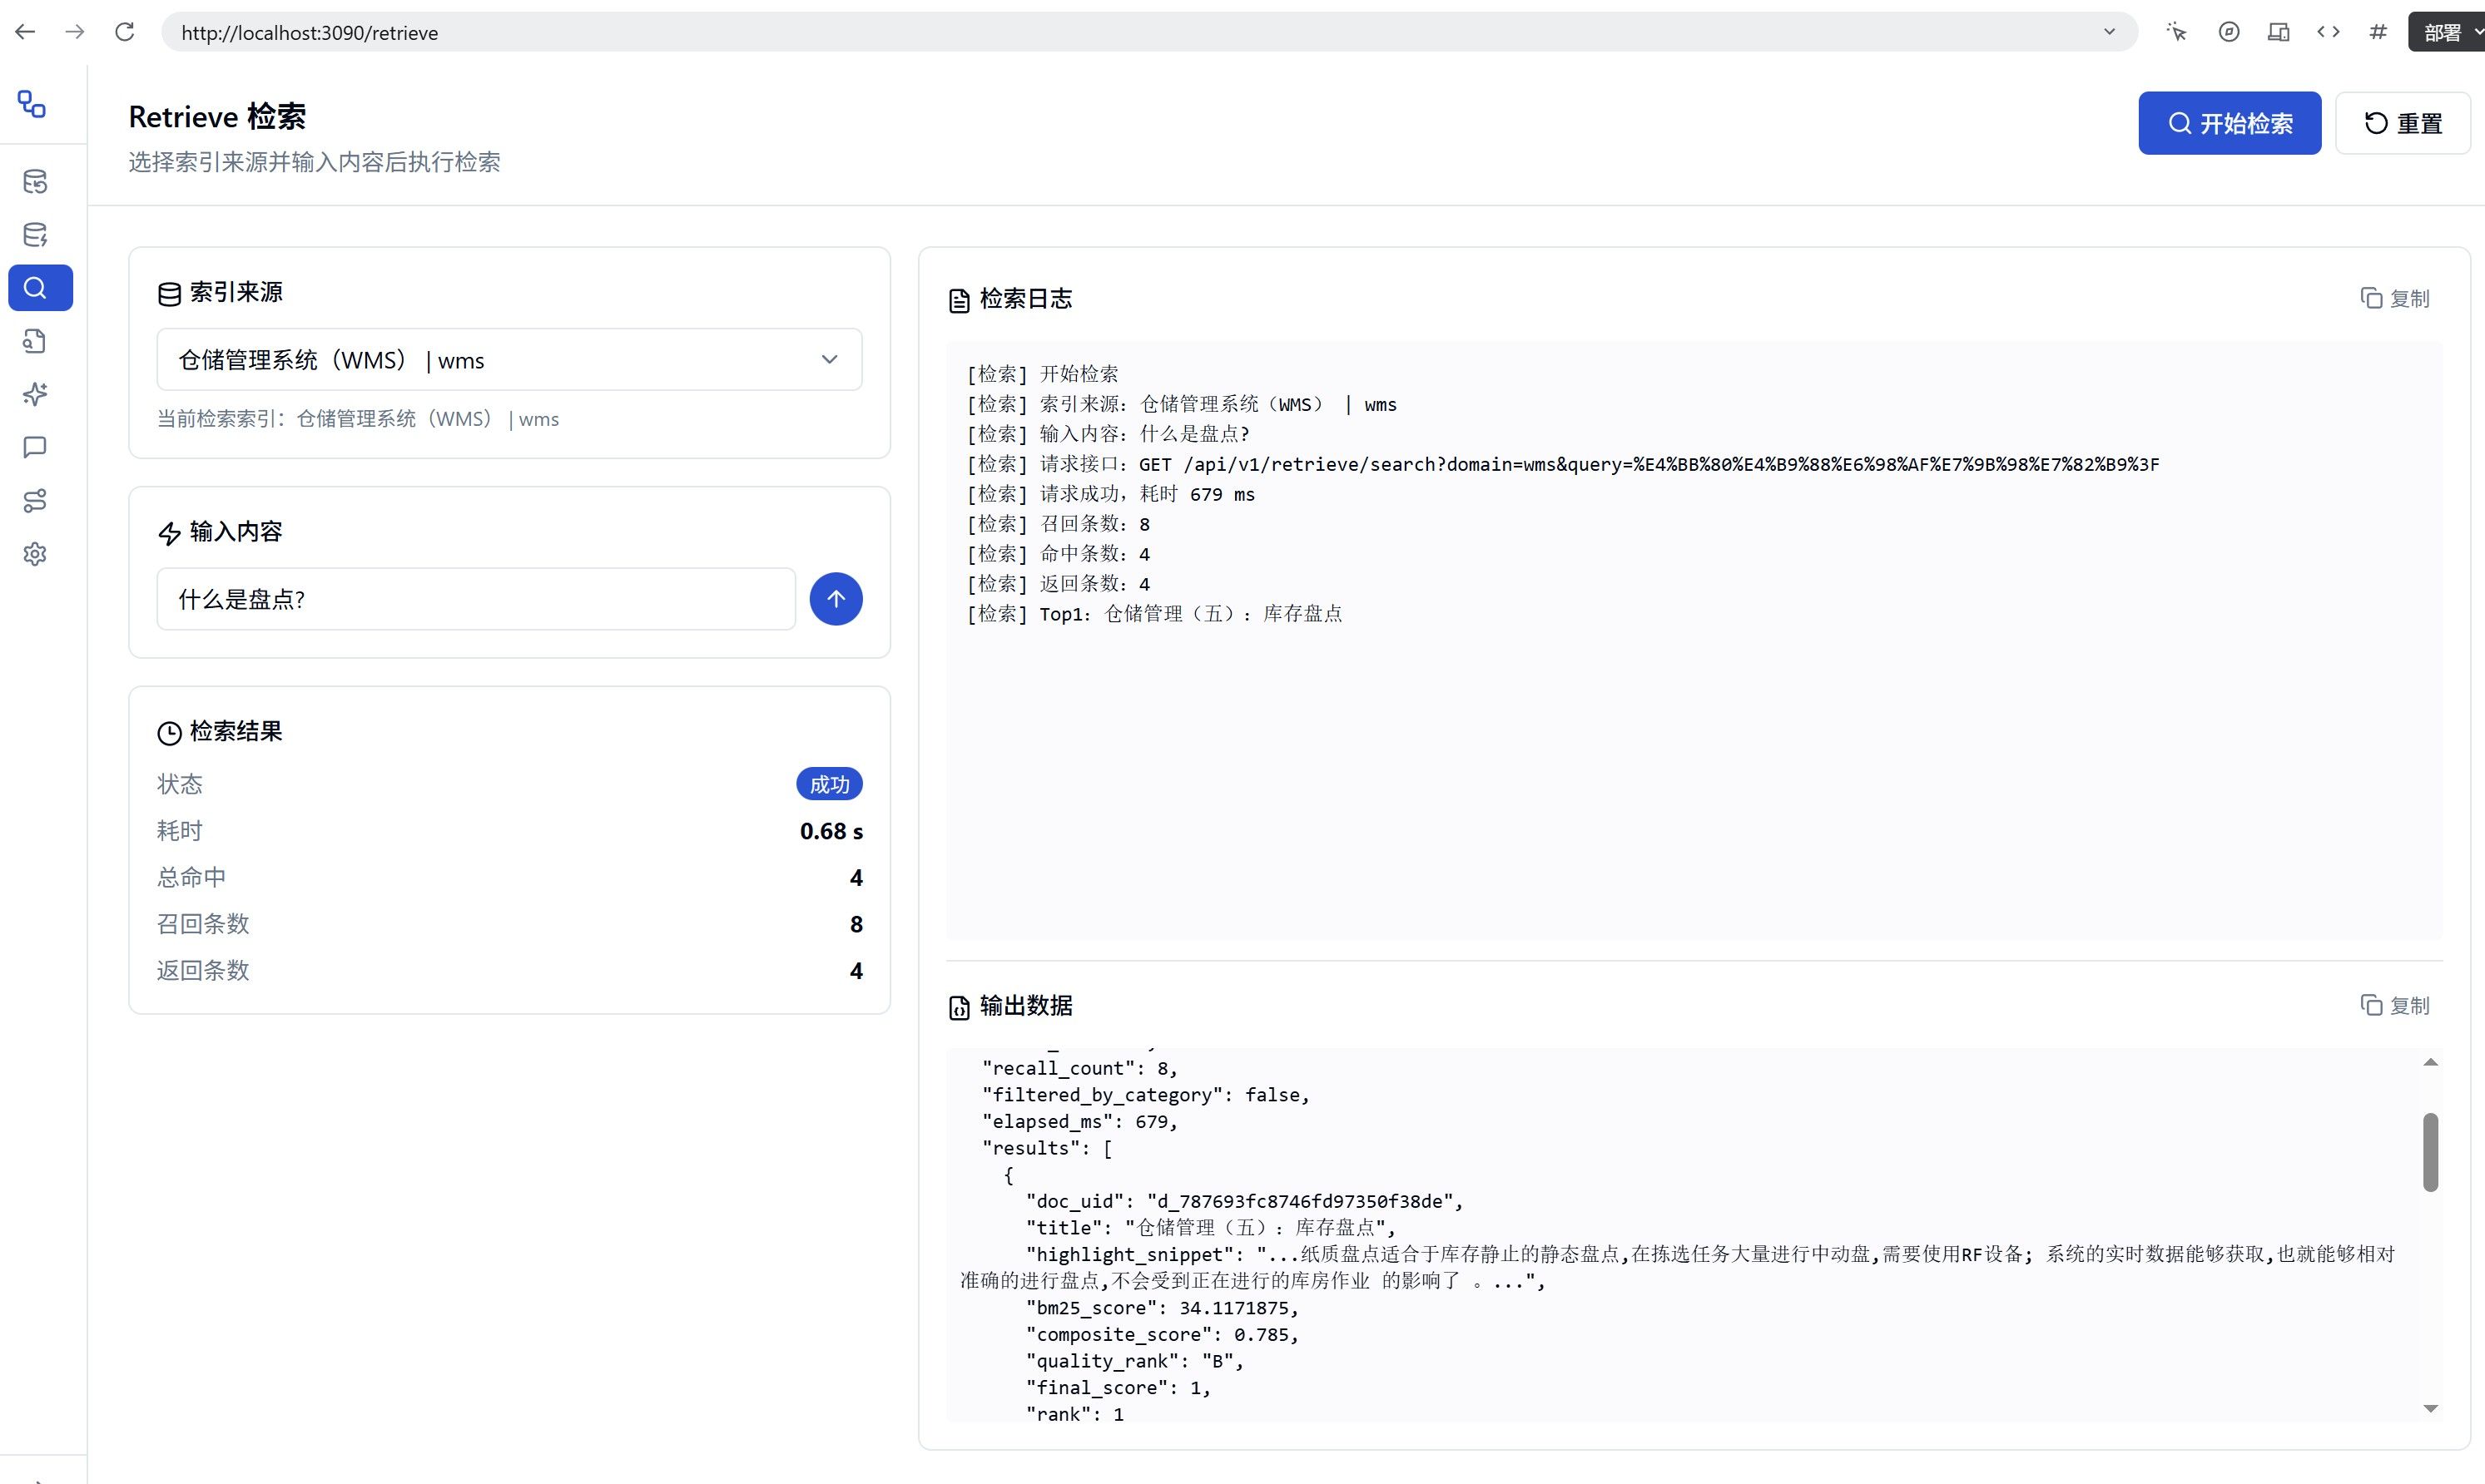Click the output data scrollbar thumb
The image size is (2485, 1484).
click(2430, 1152)
